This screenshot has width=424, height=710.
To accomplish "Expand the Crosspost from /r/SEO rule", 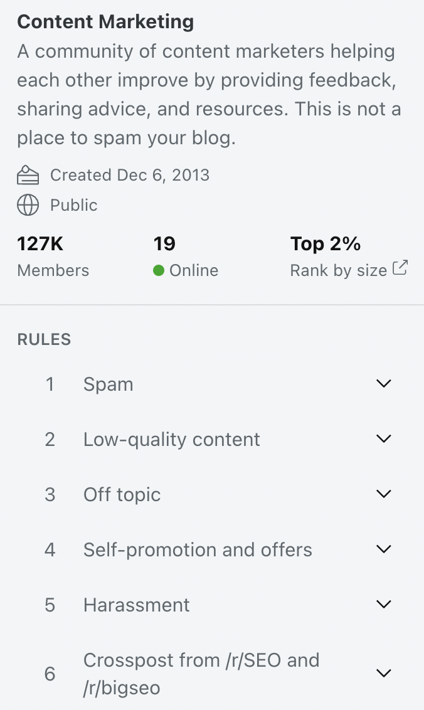I will point(384,672).
